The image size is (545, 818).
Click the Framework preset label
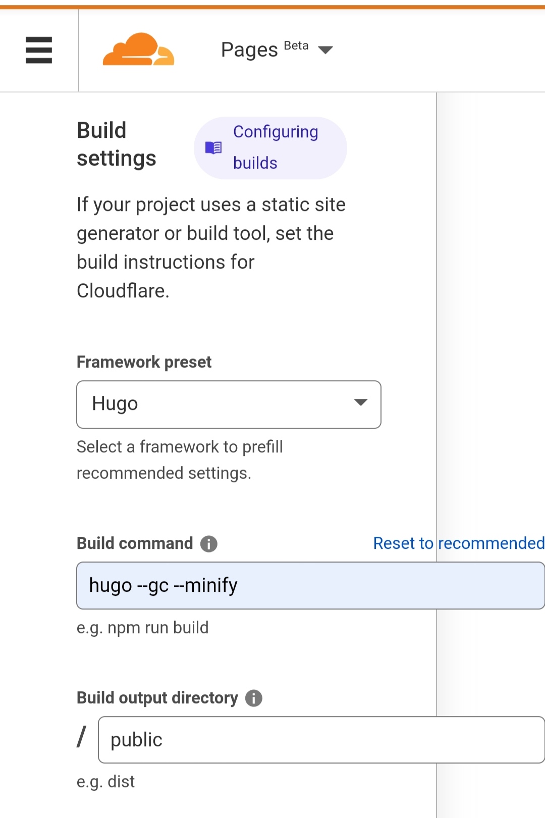(144, 362)
